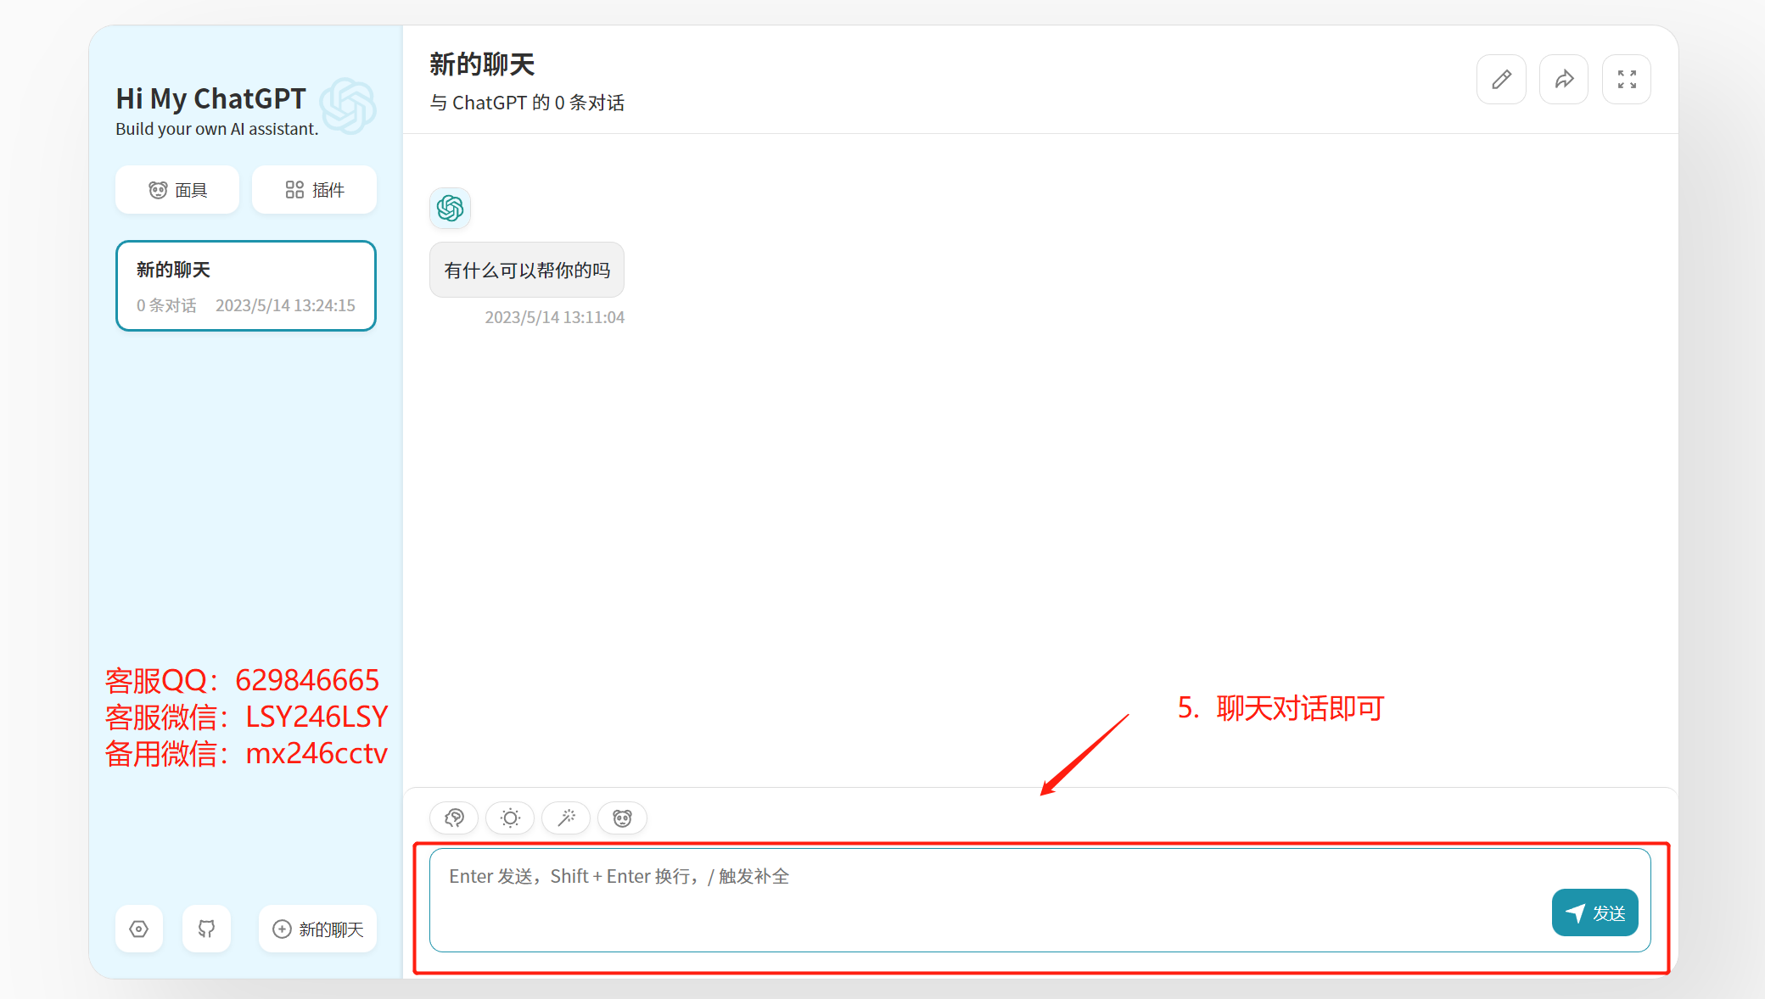Click the 新的聊天 header title
Viewport: 1765px width, 999px height.
pyautogui.click(x=482, y=64)
